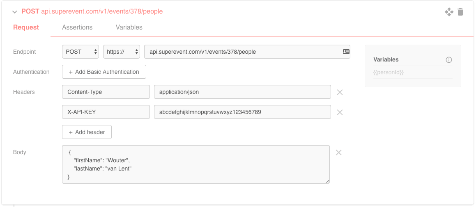Screen dimensions: 476x207
Task: Remove the X-API-KEY header
Action: (340, 112)
